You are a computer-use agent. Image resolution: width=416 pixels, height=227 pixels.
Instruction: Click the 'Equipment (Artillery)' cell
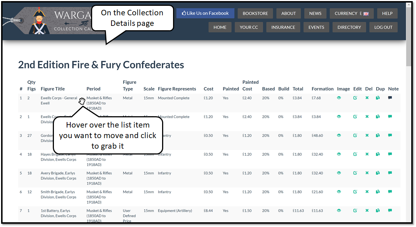pyautogui.click(x=175, y=211)
